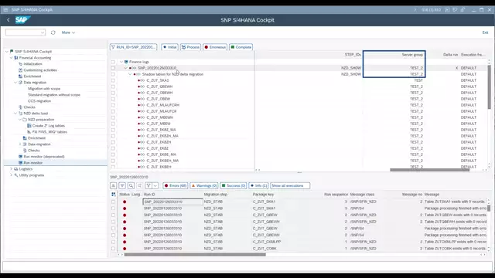Click red status dot of C_ZUT_COBK row
This screenshot has height=278, width=495.
(125, 249)
